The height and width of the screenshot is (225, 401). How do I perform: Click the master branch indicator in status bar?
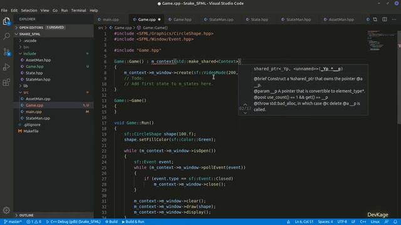pos(13,222)
